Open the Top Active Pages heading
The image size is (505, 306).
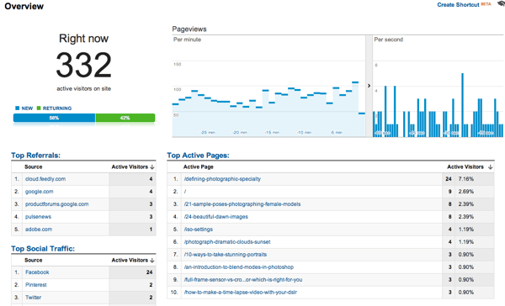click(198, 156)
